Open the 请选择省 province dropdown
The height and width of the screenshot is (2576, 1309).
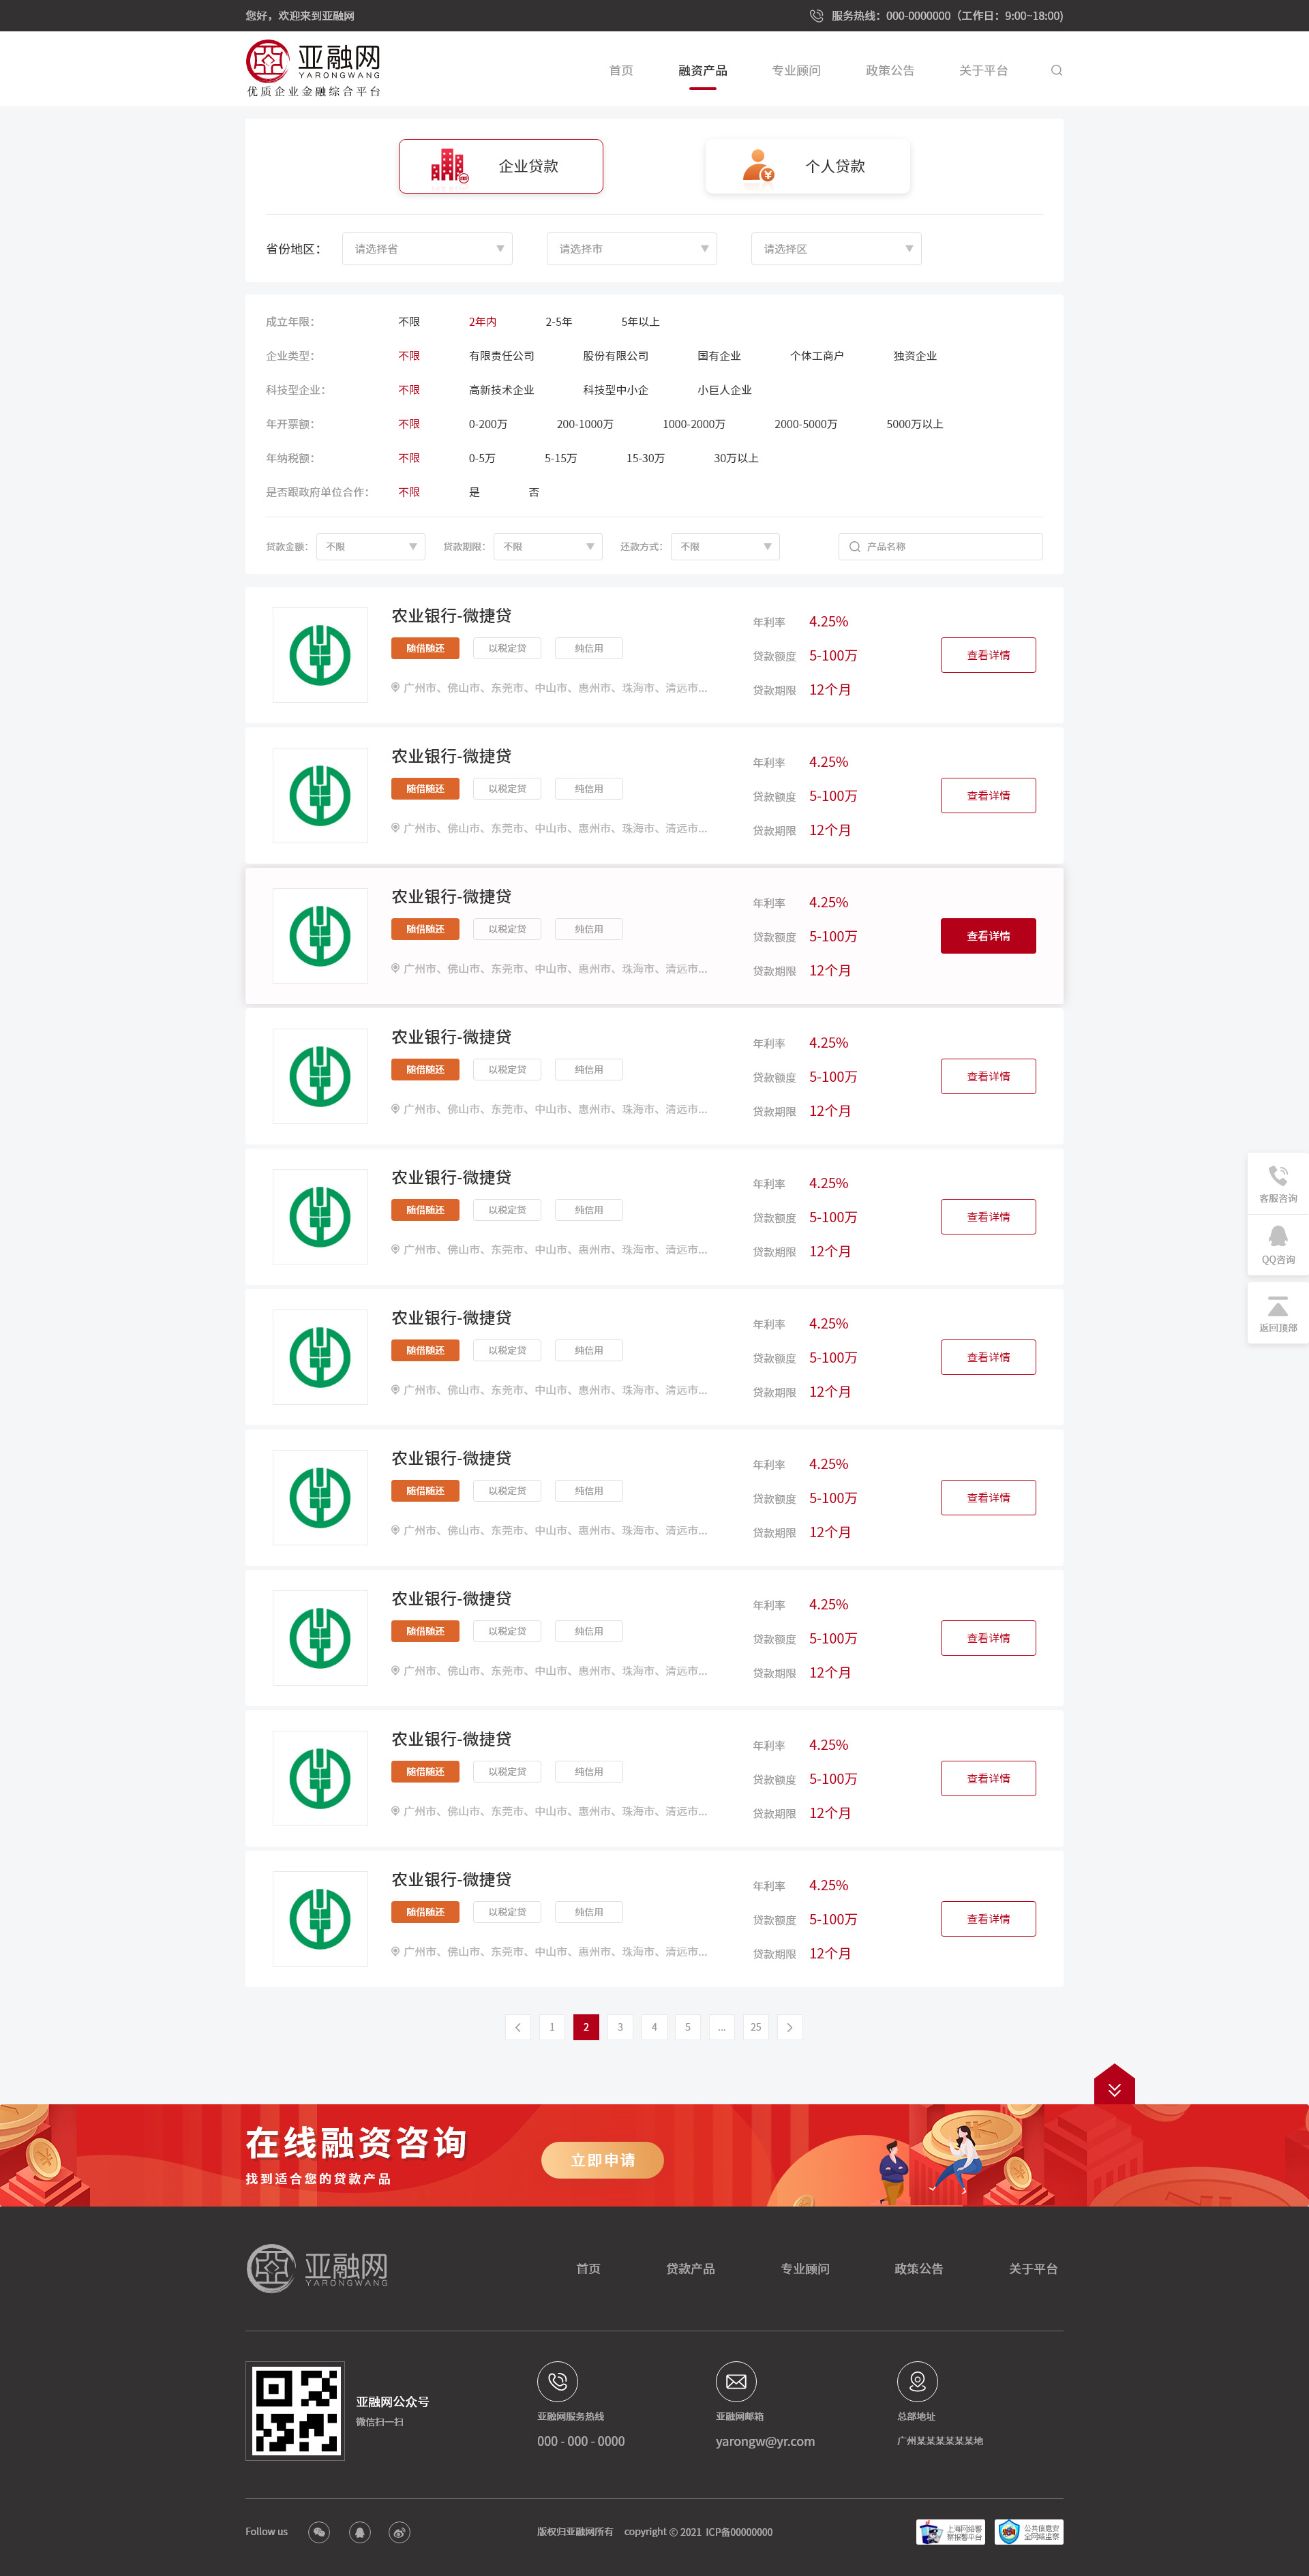427,249
